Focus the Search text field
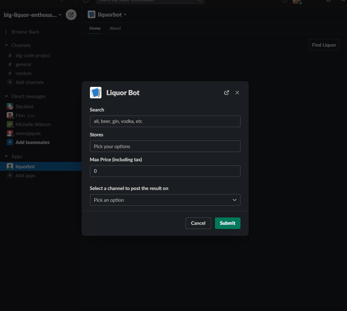Image resolution: width=347 pixels, height=311 pixels. point(165,121)
